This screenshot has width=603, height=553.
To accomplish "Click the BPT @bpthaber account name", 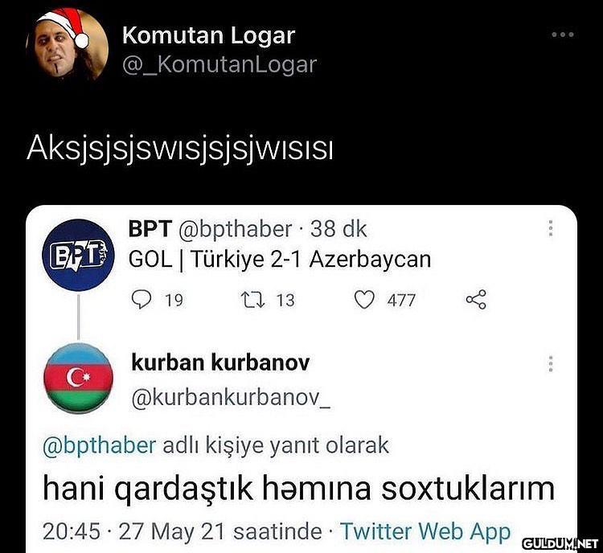I will [210, 229].
